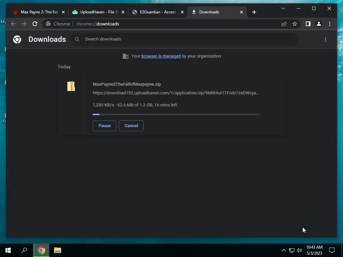The width and height of the screenshot is (343, 257).
Task: Click the search magnifier in downloads bar
Action: coord(77,39)
